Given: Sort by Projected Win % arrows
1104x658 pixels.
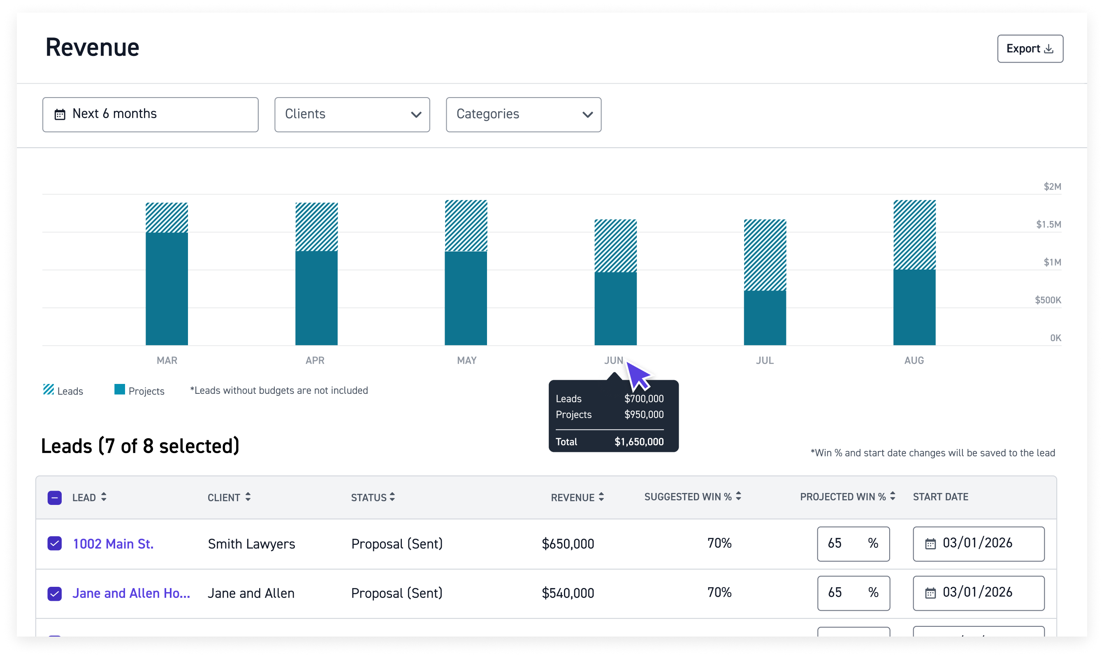Looking at the screenshot, I should click(x=893, y=497).
